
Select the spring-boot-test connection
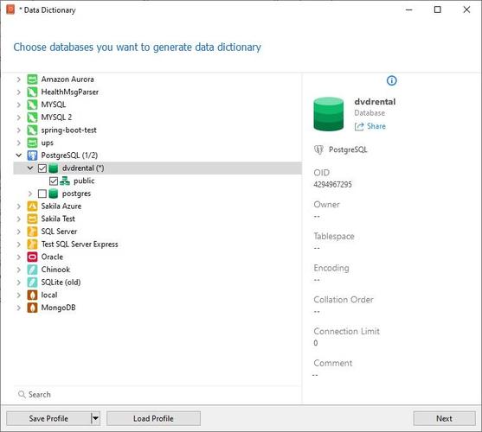coord(69,130)
